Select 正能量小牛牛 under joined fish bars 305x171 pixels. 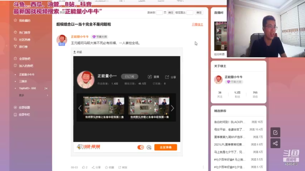point(27,74)
